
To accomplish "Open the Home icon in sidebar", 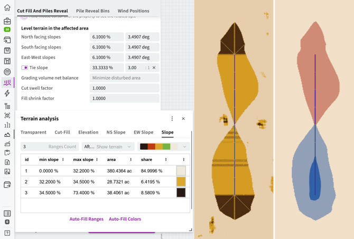I will 7,8.
